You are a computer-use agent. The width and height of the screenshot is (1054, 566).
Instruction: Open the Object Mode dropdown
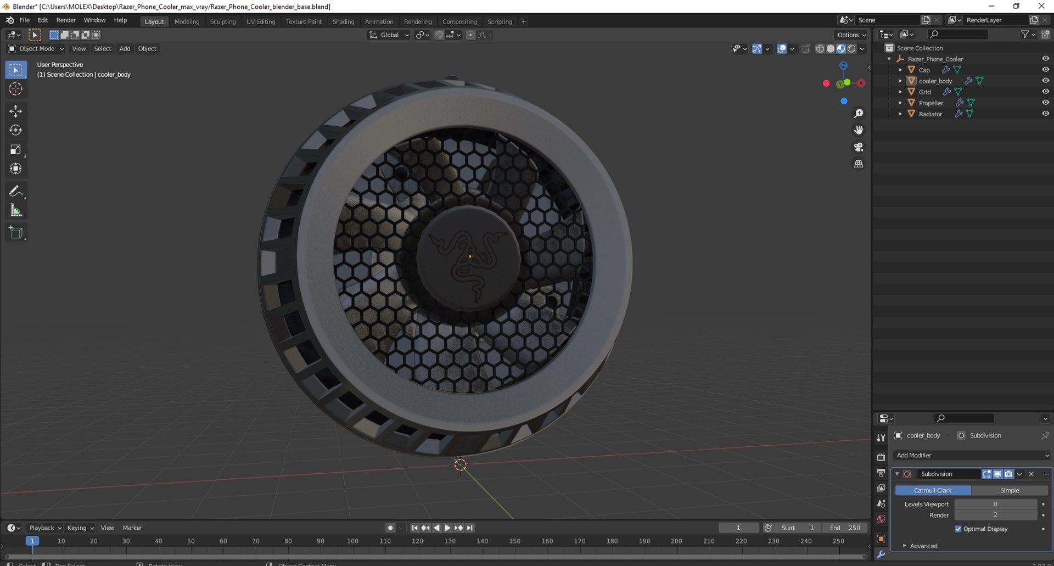[36, 49]
